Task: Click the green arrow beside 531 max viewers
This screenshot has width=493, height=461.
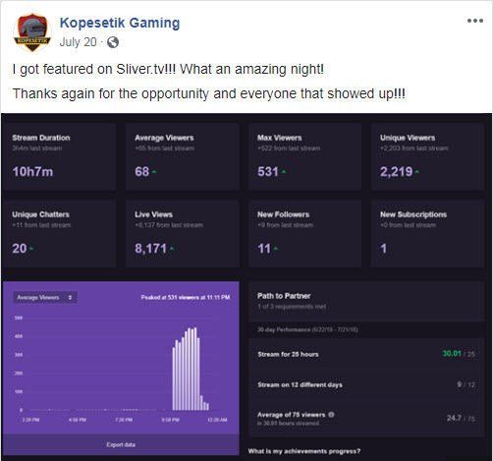Action: click(284, 172)
